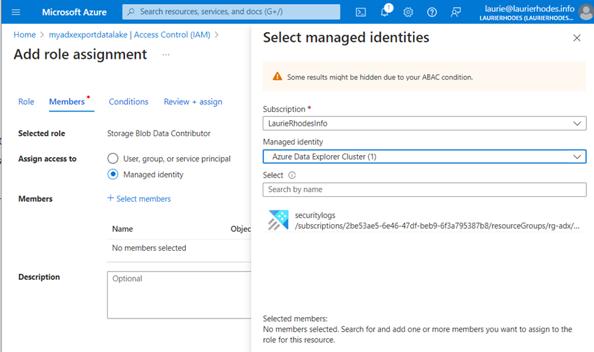Switch to the Role tab
This screenshot has width=594, height=352.
[x=26, y=102]
